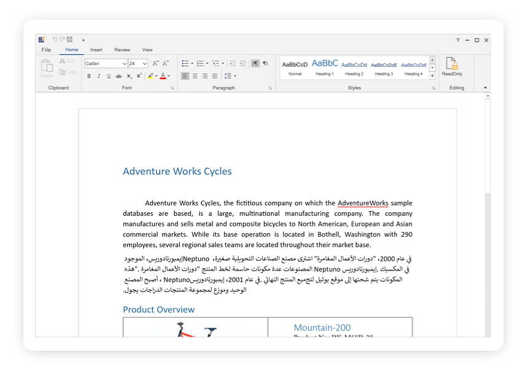Open the Review ribbon tab

click(122, 50)
